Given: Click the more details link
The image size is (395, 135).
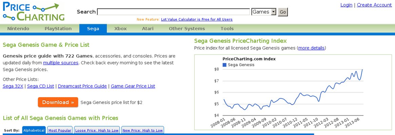Looking at the screenshot, I should (x=311, y=48).
